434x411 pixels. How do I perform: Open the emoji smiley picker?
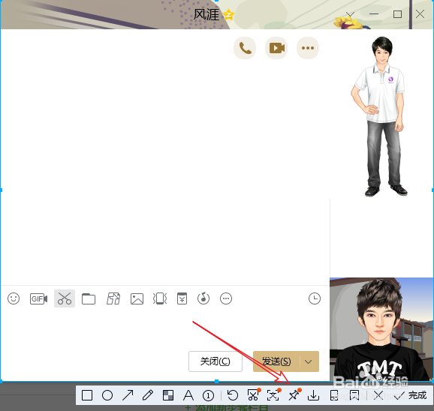point(14,298)
